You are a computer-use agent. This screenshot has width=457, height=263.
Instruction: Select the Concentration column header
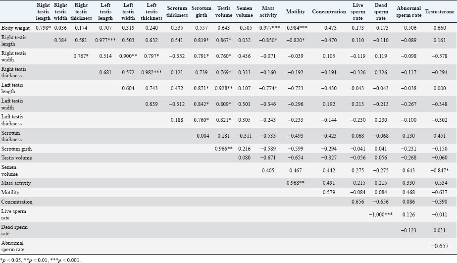click(329, 11)
